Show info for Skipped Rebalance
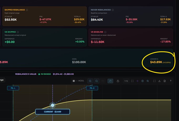179x121 pixels. tap(27, 10)
